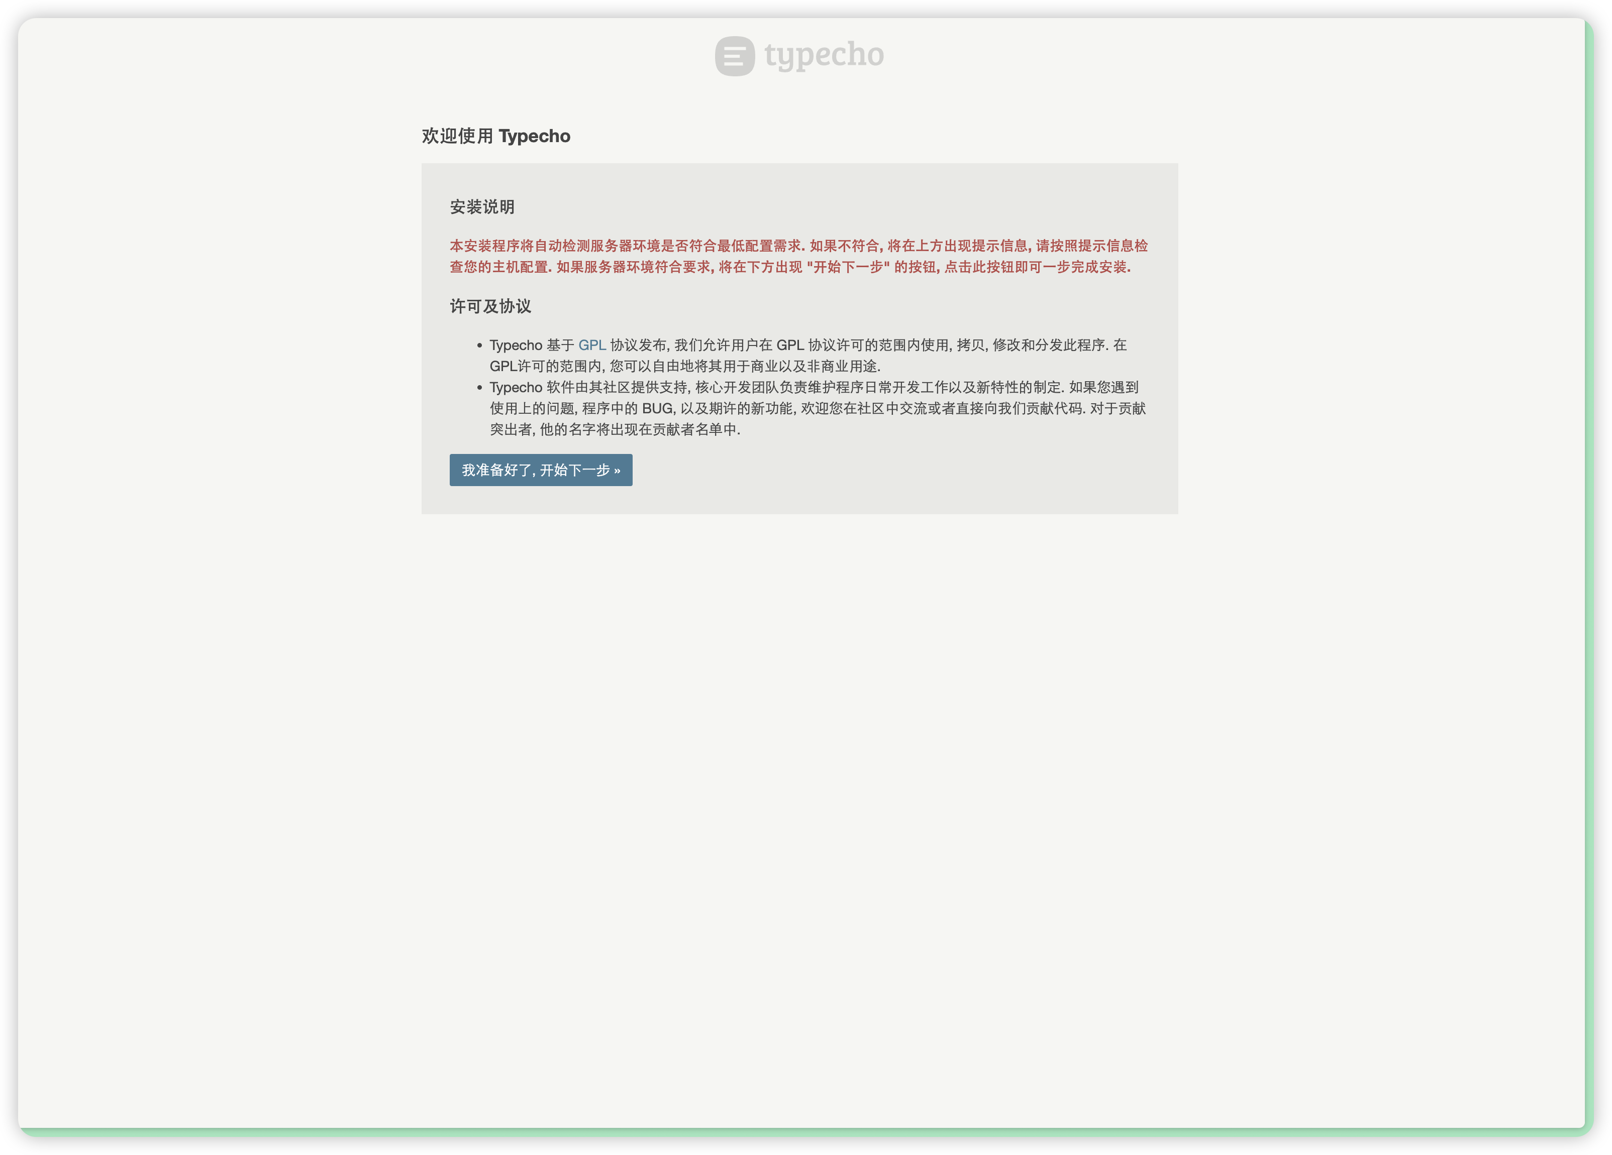Click the word BUG in the second bullet

(657, 408)
